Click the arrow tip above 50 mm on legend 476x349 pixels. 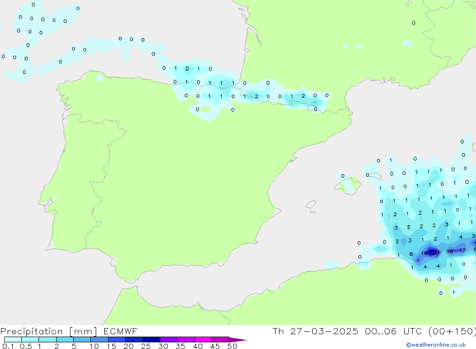(238, 339)
